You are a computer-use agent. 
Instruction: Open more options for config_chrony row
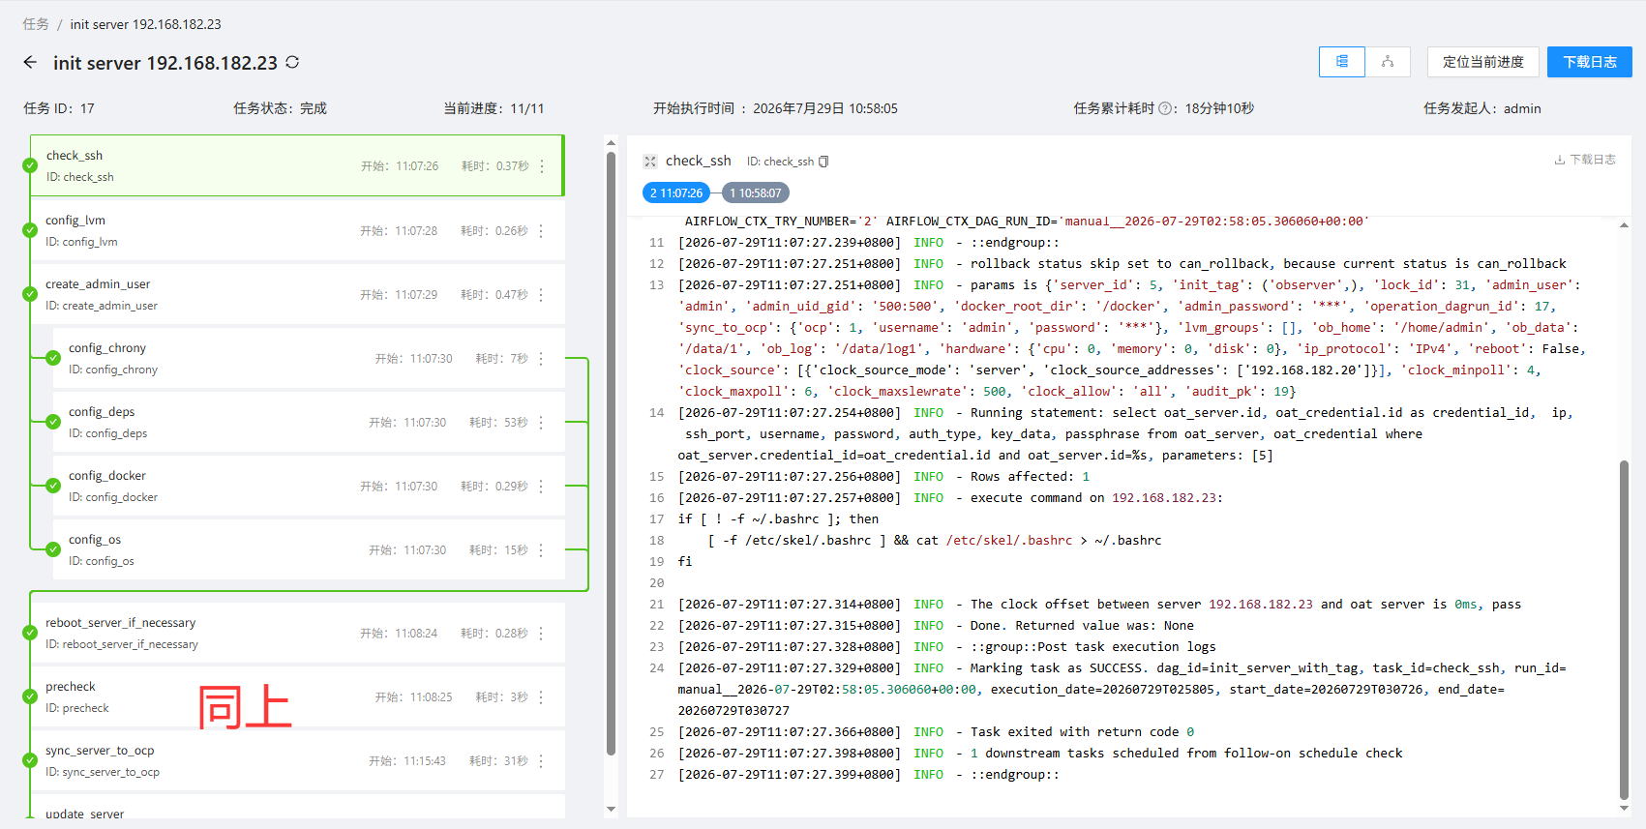(541, 359)
